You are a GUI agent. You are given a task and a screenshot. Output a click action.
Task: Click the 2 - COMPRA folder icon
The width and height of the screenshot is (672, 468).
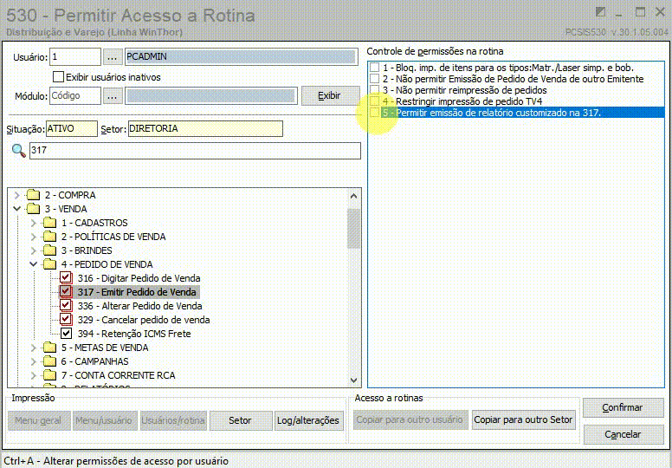pos(33,196)
